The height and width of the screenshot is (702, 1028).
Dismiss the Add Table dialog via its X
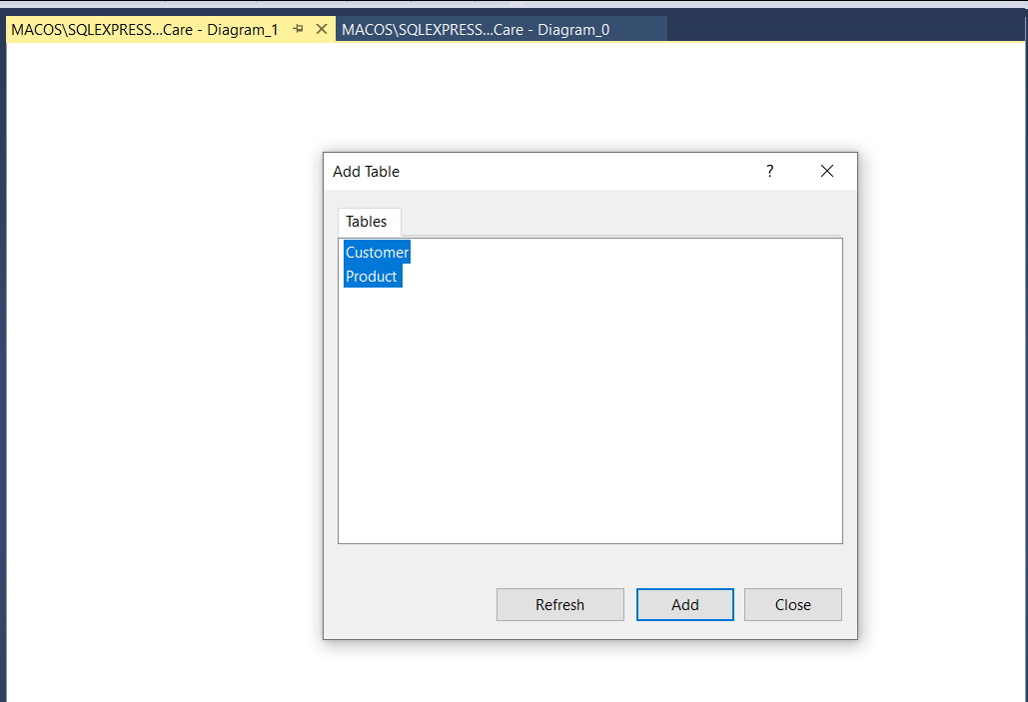coord(826,171)
